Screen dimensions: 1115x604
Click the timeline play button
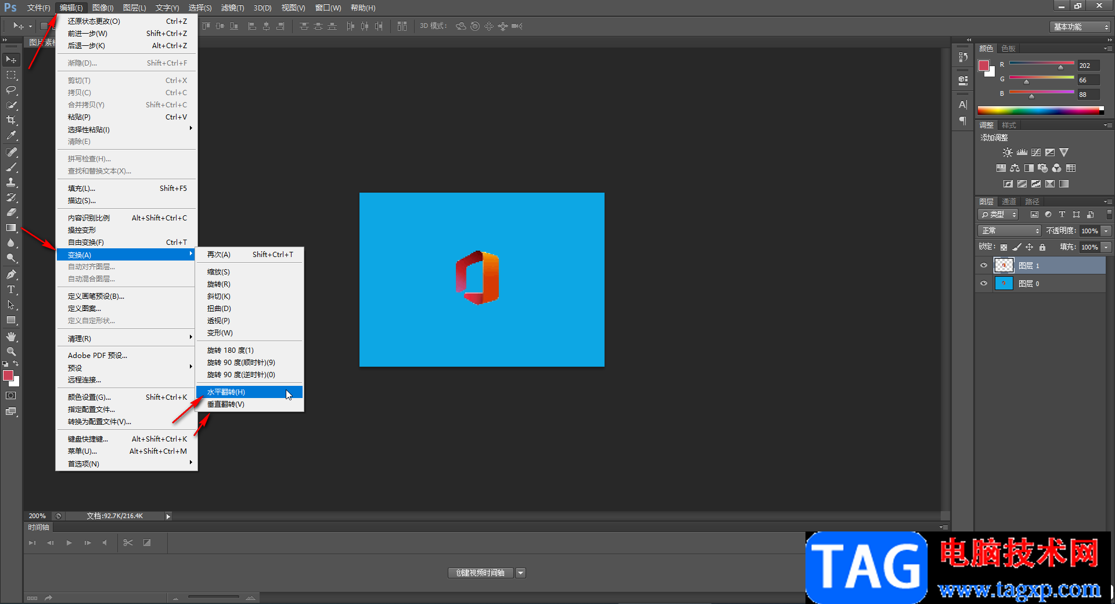pyautogui.click(x=69, y=543)
